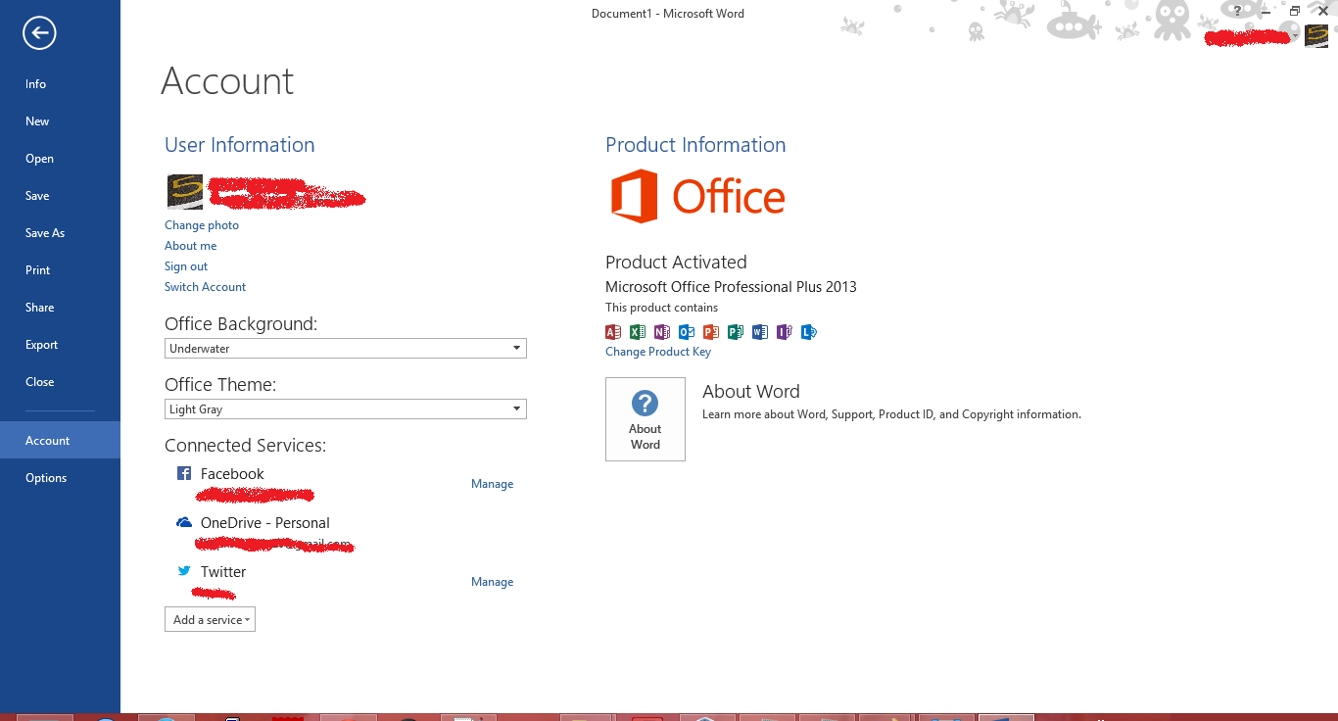1338x721 pixels.
Task: Click the 'Product Activated' text
Action: 676,263
